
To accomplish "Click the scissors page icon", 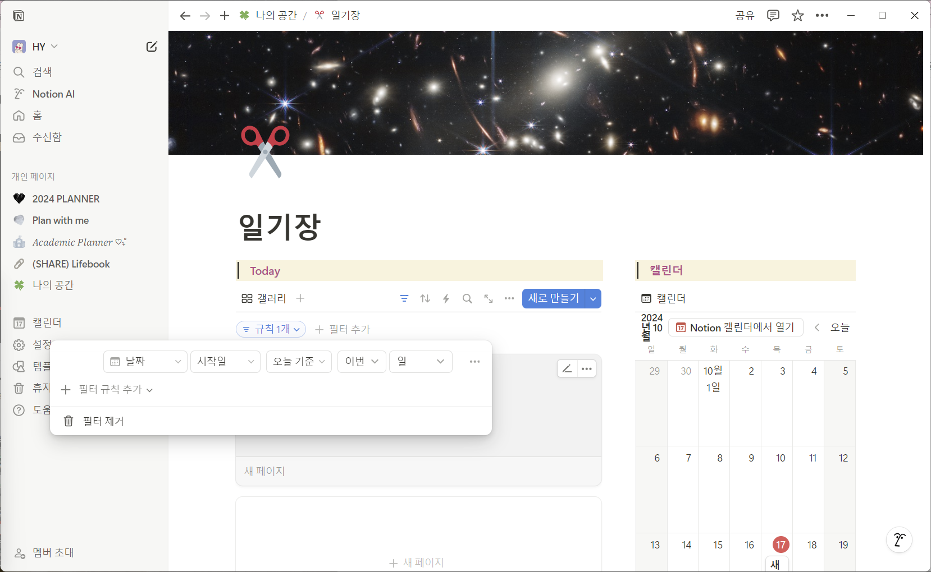I will coord(265,151).
